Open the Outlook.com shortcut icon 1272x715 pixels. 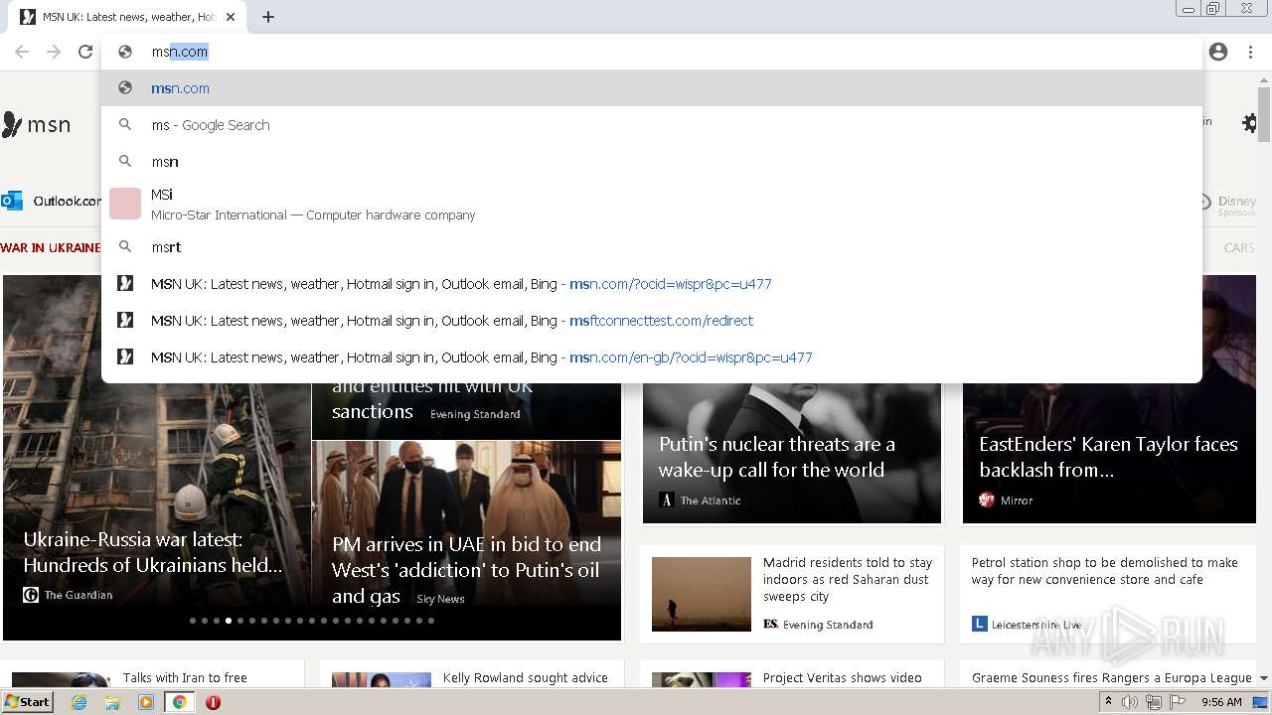[12, 202]
